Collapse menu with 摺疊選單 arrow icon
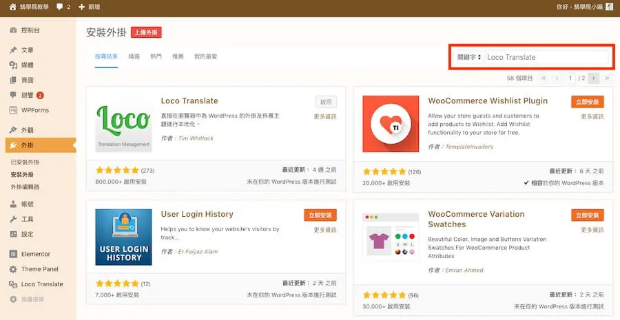Screen dimensions: 620x320 point(13,299)
